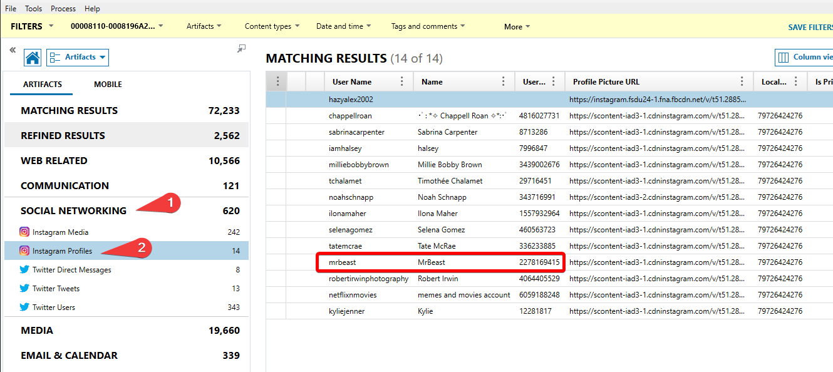
Task: Click Twitter bird icon beside Twitter Tweets
Action: 24,289
